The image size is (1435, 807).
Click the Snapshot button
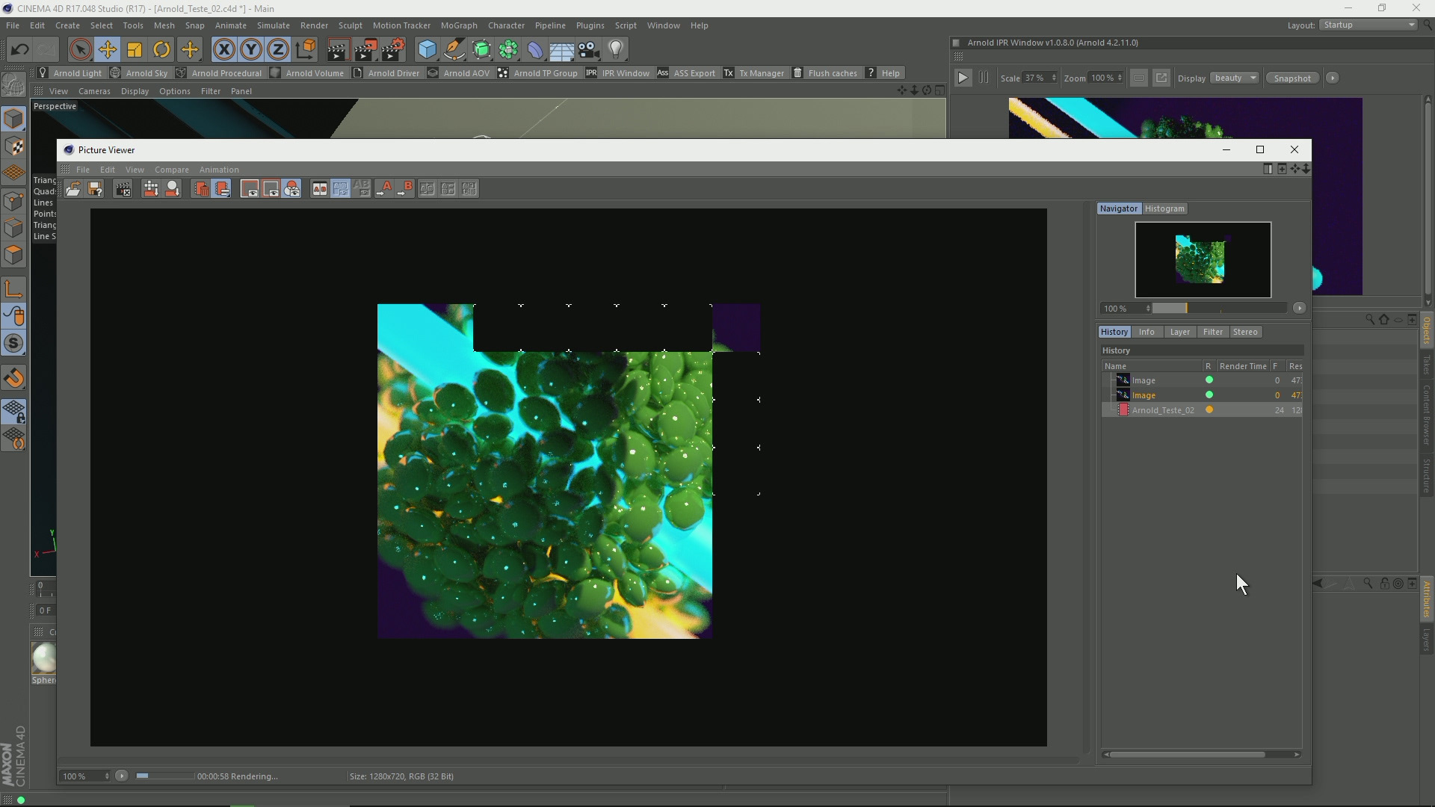(x=1291, y=78)
